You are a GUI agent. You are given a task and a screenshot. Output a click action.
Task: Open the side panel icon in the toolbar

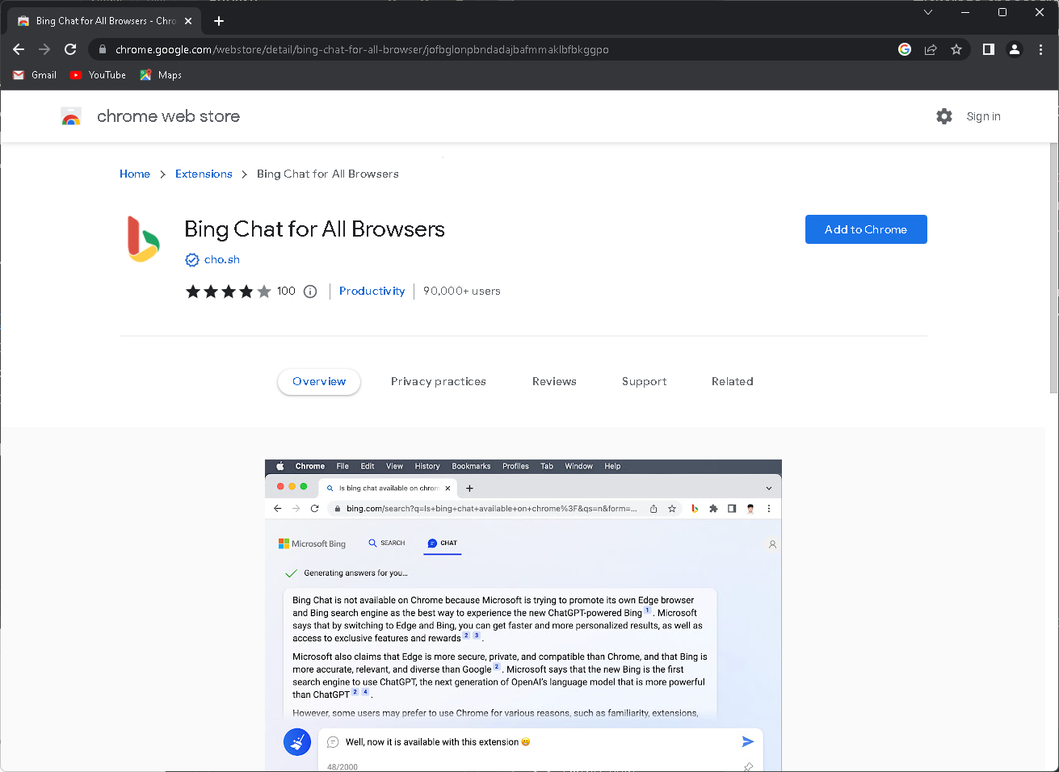987,49
